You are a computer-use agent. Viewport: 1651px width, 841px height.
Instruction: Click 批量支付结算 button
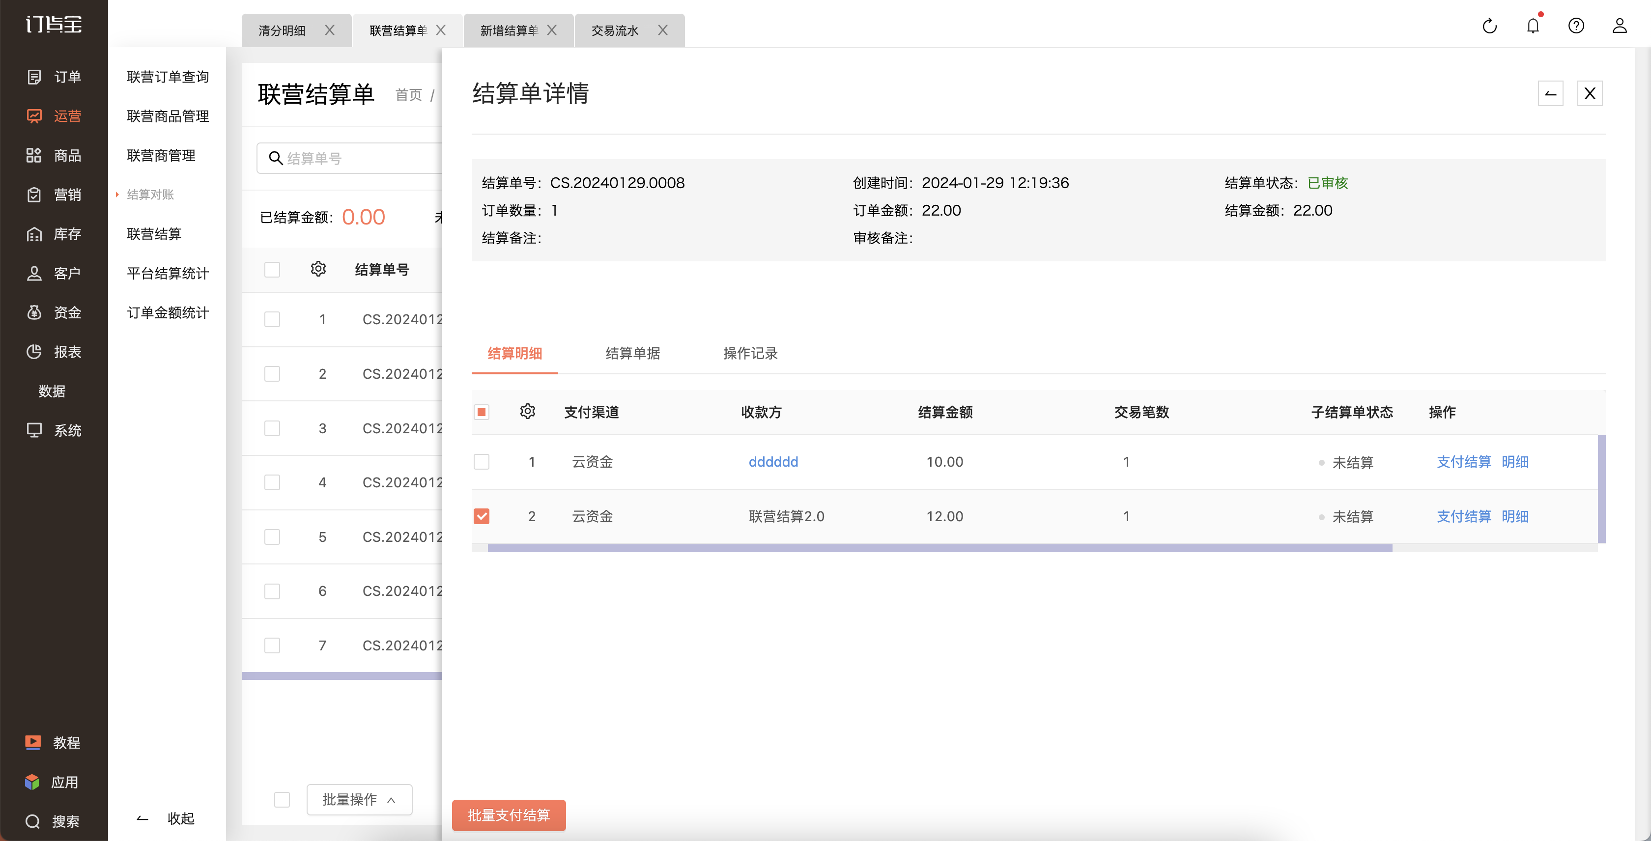(x=509, y=815)
